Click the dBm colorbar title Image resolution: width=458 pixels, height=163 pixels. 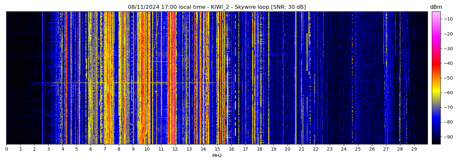pyautogui.click(x=436, y=7)
